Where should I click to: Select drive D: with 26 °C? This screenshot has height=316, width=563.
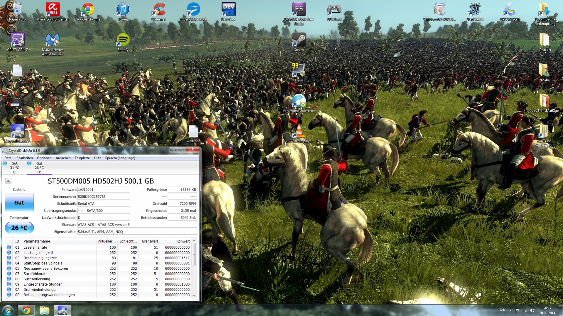coord(39,168)
